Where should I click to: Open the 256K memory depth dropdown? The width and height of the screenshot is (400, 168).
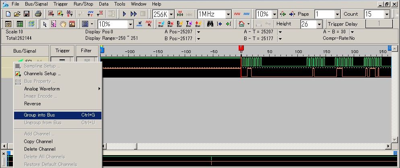click(171, 14)
